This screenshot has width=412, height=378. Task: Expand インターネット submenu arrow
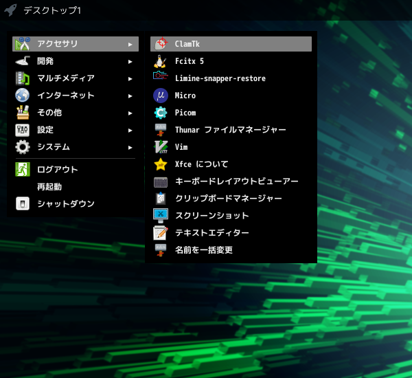coord(130,96)
